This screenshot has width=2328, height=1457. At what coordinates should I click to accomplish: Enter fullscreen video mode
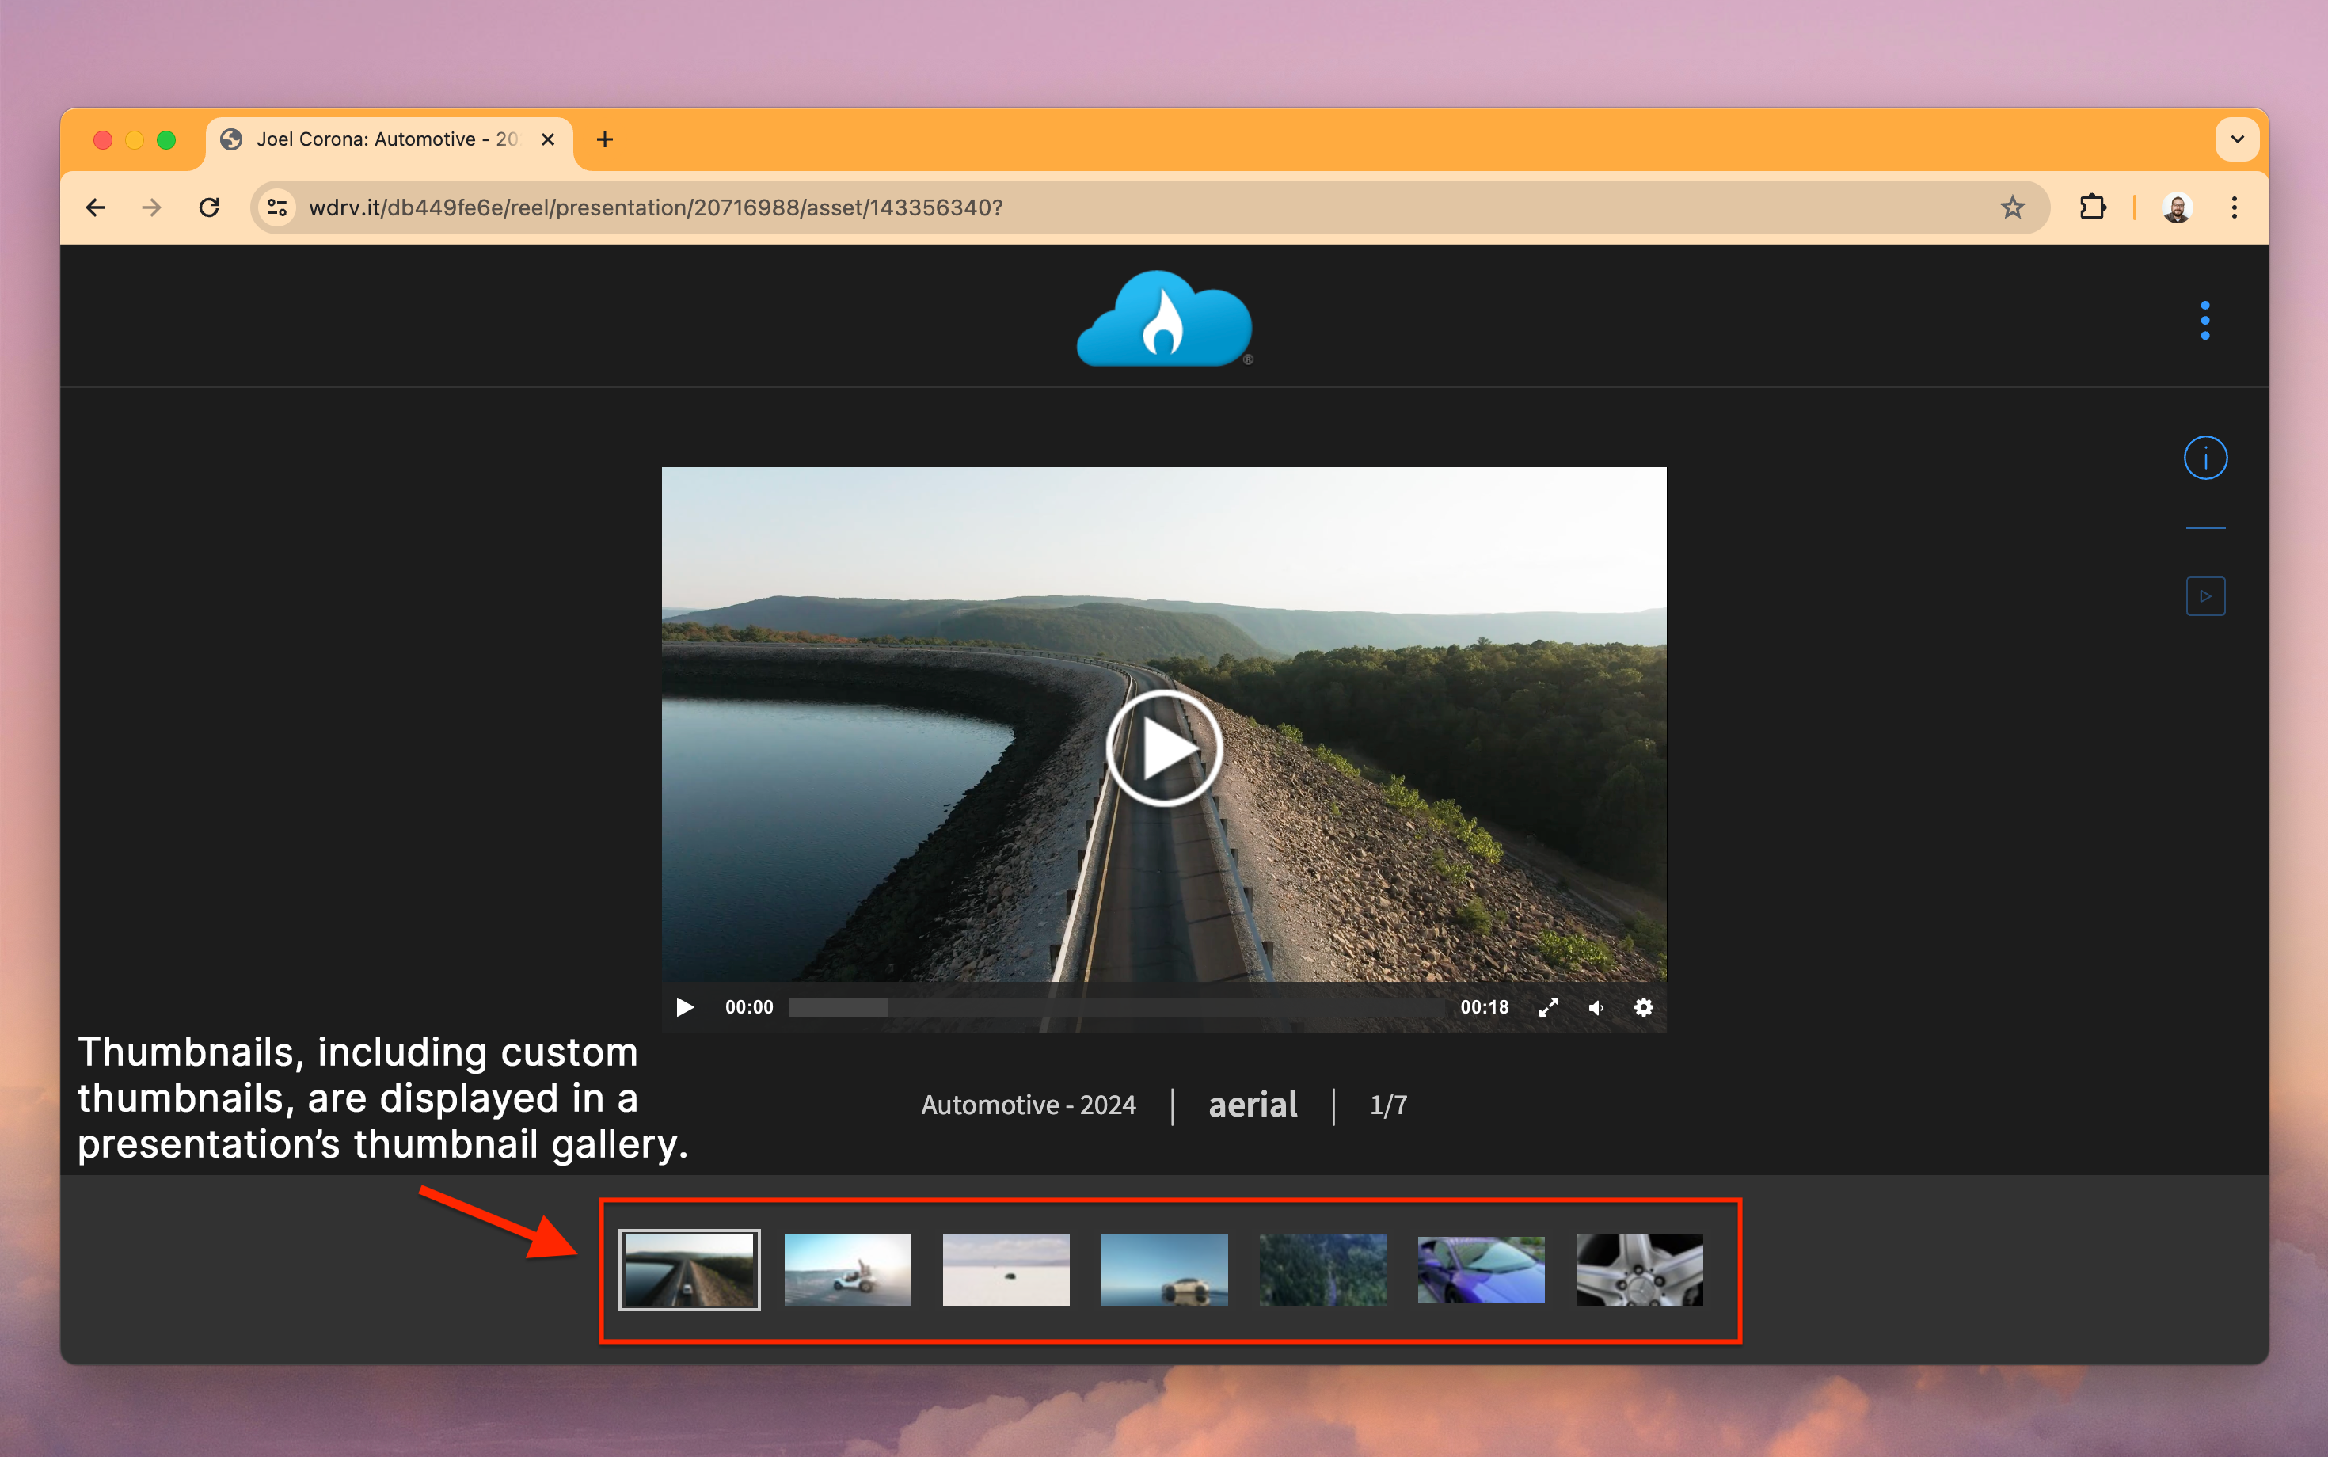pyautogui.click(x=1549, y=1007)
